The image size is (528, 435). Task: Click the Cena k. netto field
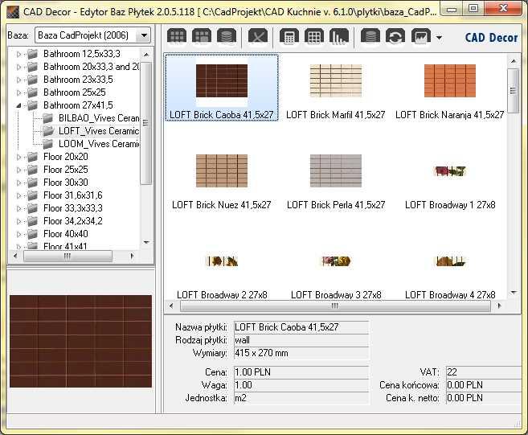point(484,398)
